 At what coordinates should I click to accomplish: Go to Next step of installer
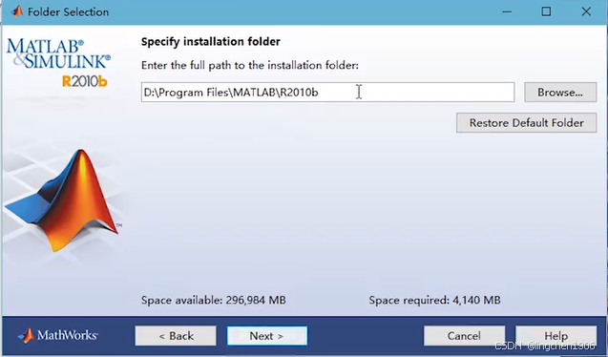[x=267, y=336]
